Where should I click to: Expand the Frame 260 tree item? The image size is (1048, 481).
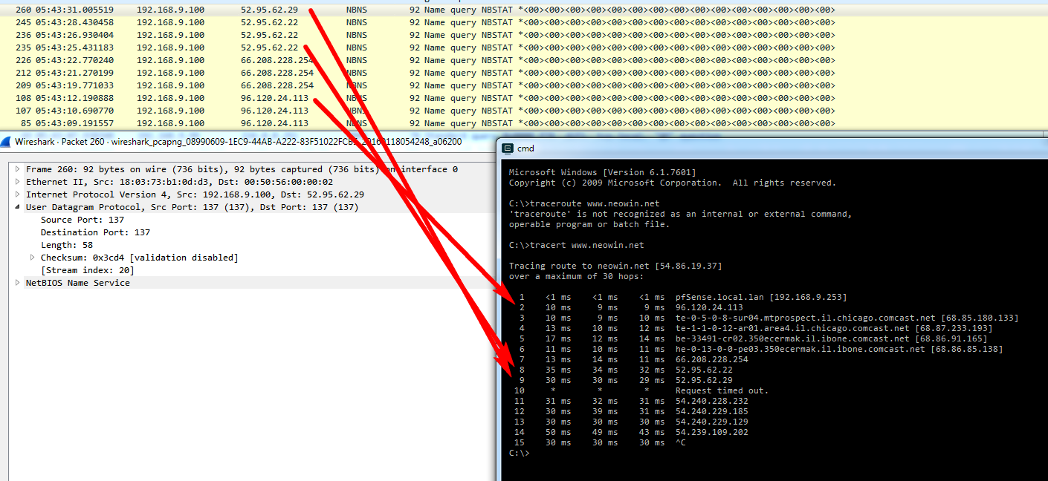[19, 168]
